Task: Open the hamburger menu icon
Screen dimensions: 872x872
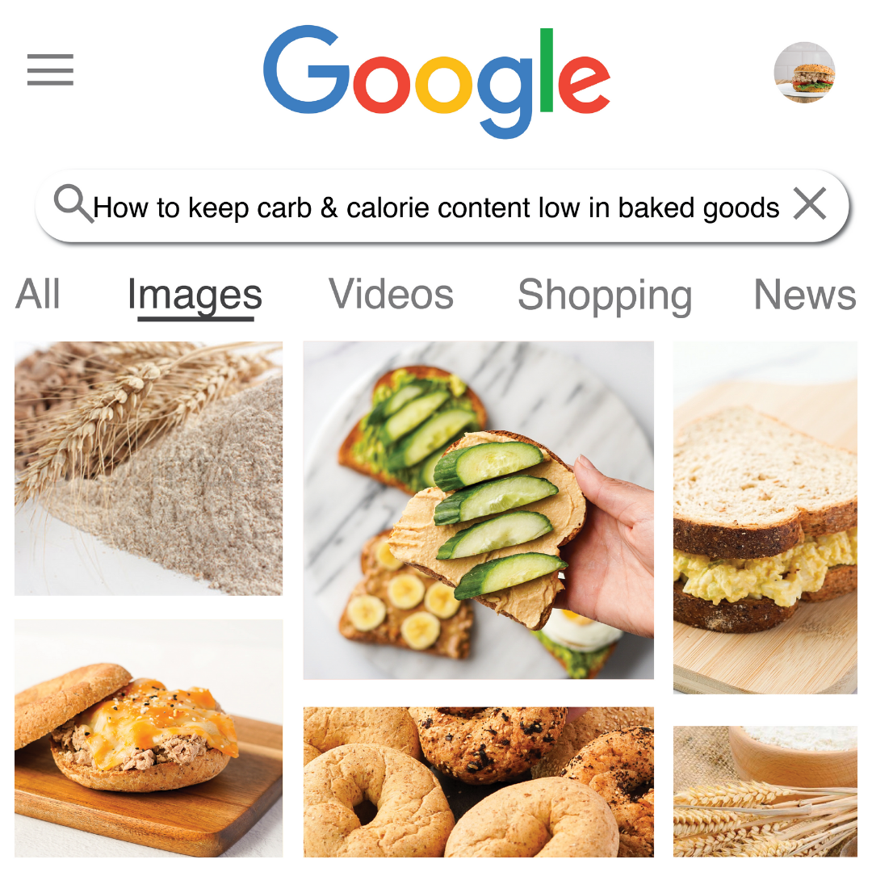Action: click(50, 69)
